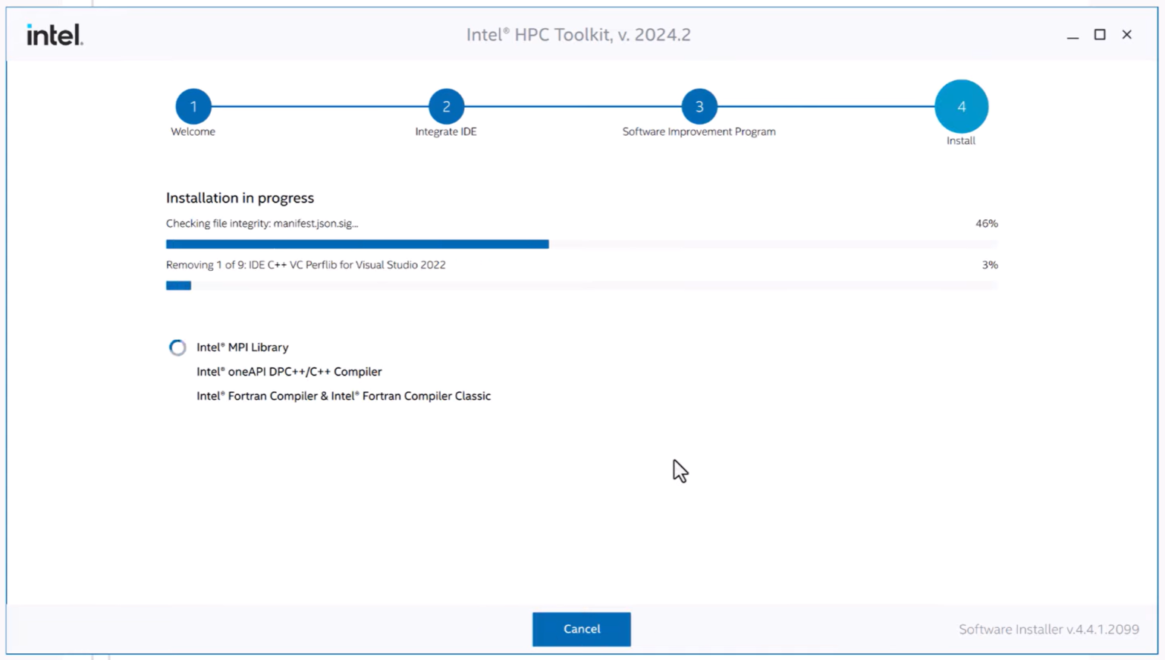
Task: Click the spinner beside Intel MPI Library
Action: pos(177,347)
